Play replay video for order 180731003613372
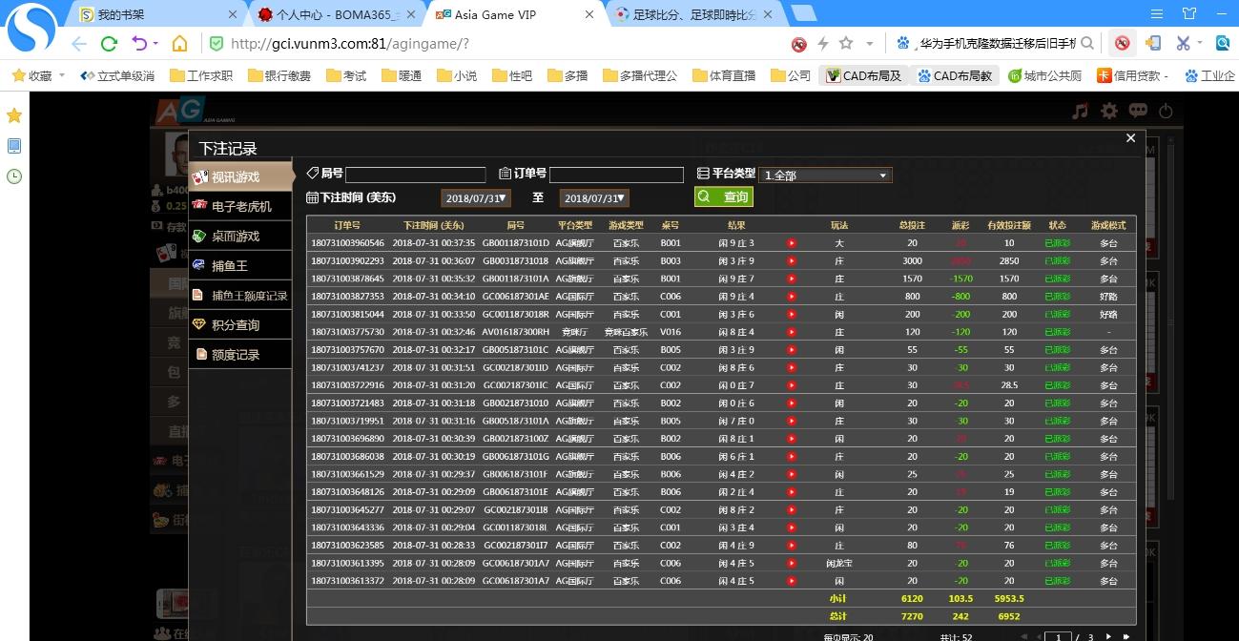The width and height of the screenshot is (1239, 641). coord(791,581)
